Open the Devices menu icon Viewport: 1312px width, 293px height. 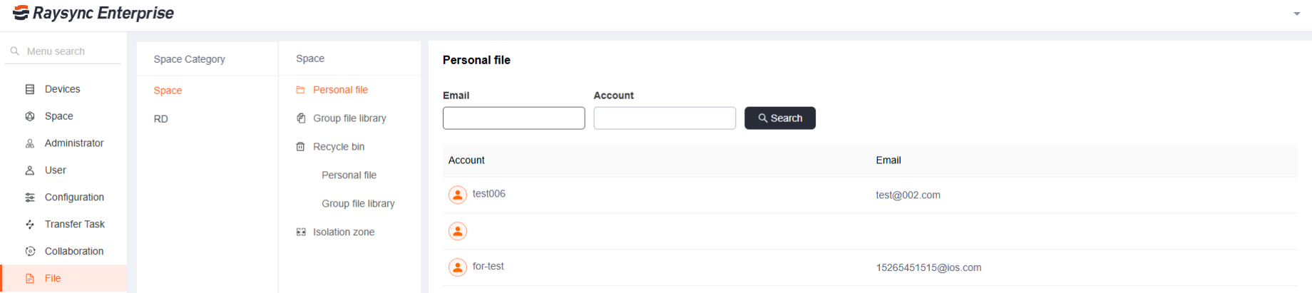click(30, 89)
